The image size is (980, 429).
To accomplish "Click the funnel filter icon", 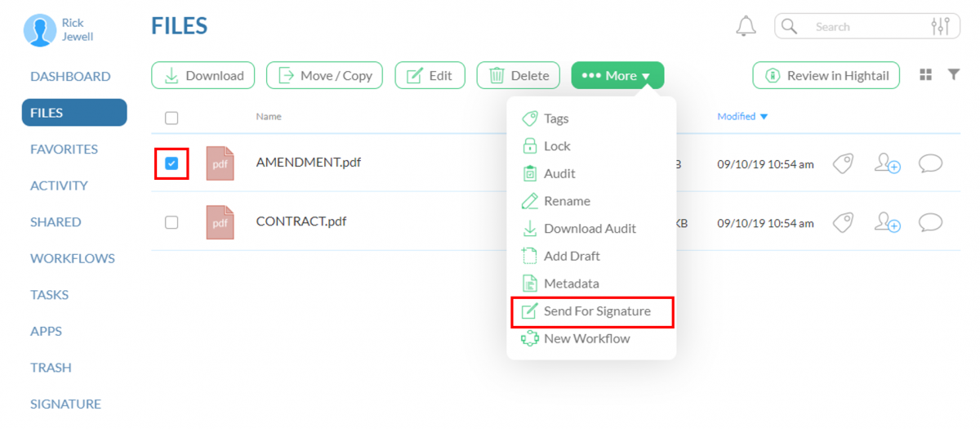I will pos(953,75).
